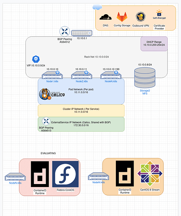Click the Fedora CoreOS logo

point(66,174)
